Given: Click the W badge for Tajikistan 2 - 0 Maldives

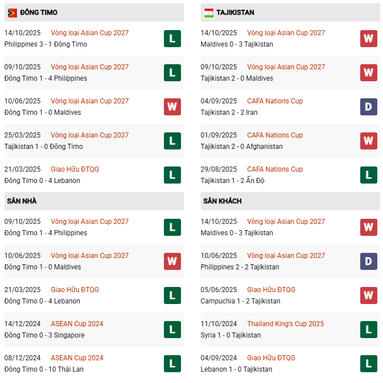Looking at the screenshot, I should 368,73.
